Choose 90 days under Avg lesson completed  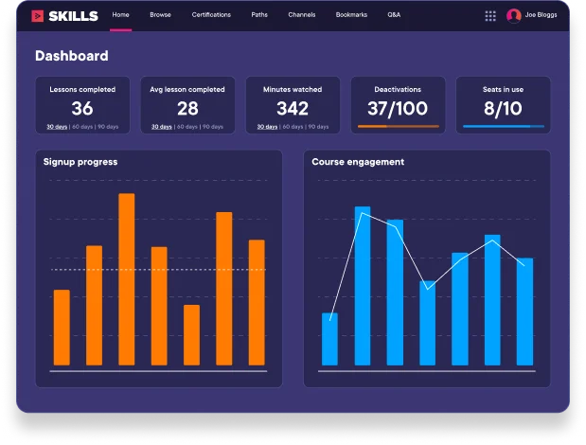point(214,127)
